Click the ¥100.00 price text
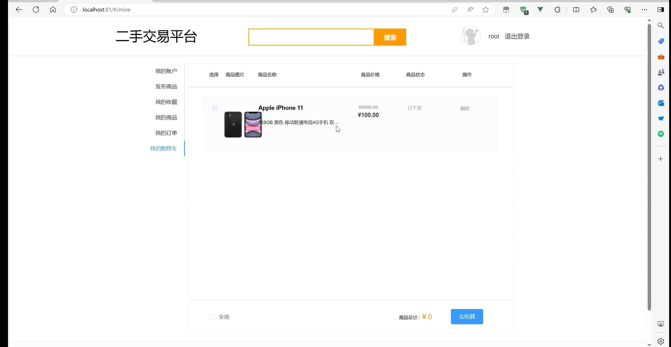 (x=368, y=115)
